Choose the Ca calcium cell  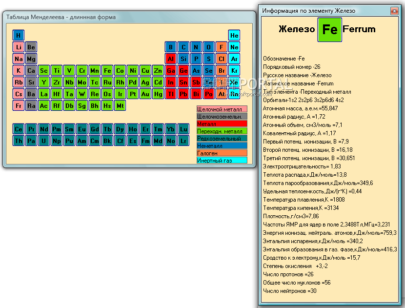pyautogui.click(x=31, y=71)
